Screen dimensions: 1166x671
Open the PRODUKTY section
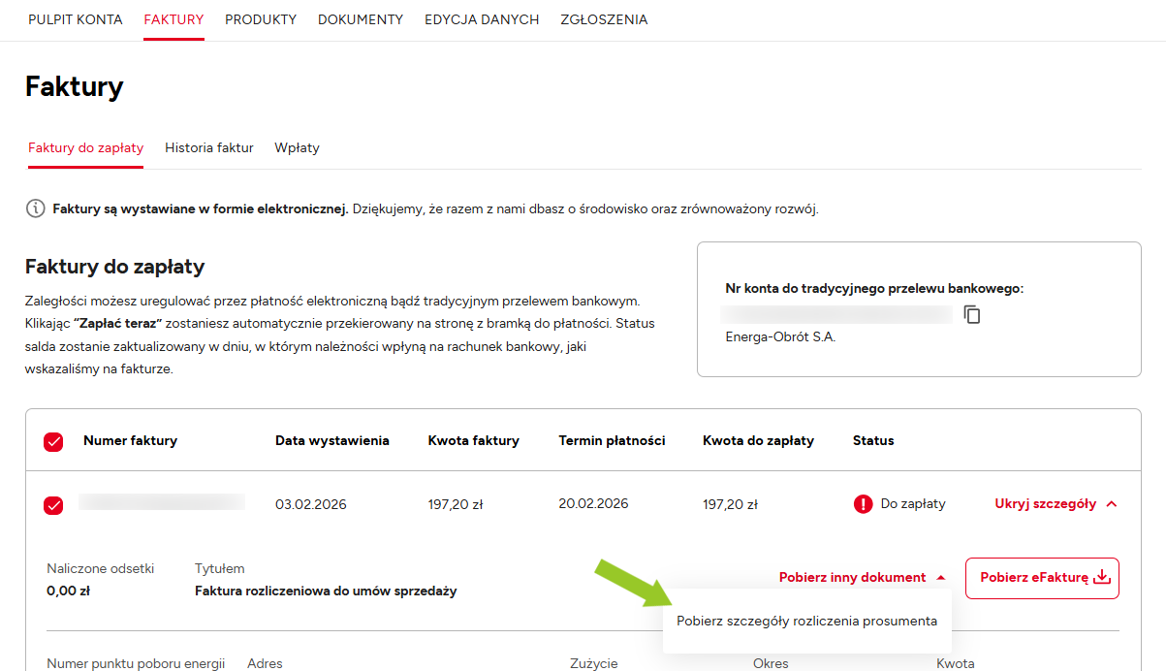tap(261, 19)
